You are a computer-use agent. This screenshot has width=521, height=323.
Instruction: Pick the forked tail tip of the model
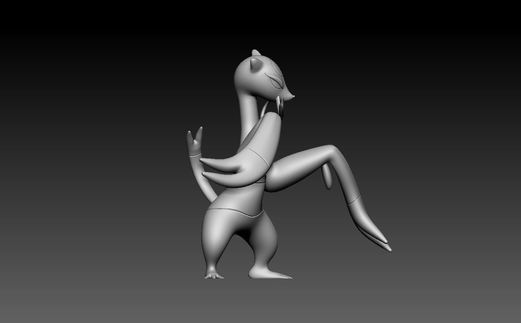tap(194, 141)
